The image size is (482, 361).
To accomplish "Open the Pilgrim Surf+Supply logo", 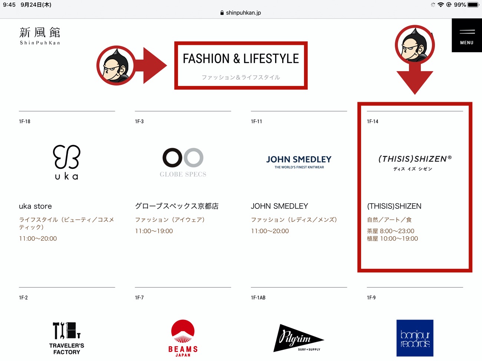I will (299, 338).
